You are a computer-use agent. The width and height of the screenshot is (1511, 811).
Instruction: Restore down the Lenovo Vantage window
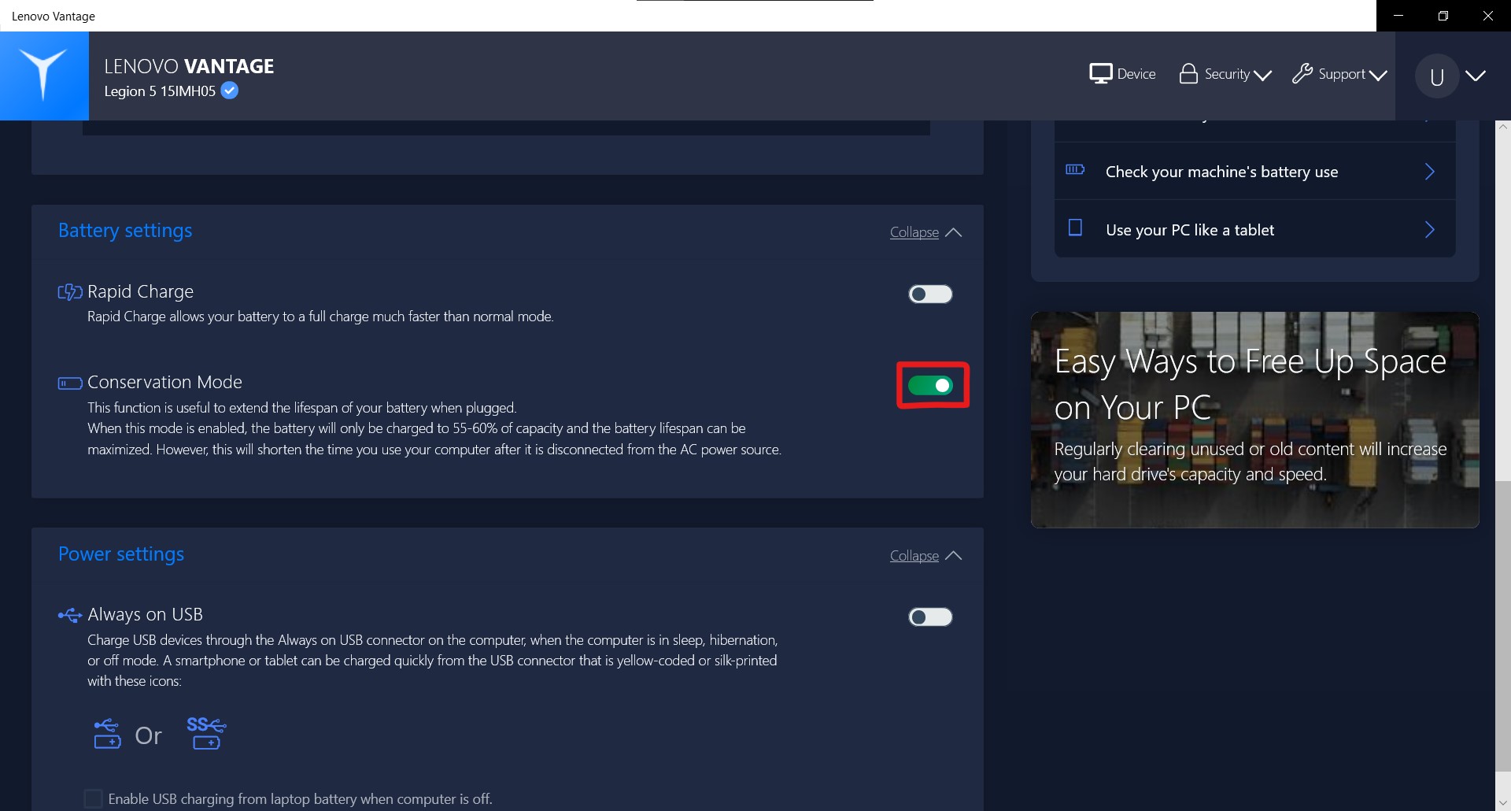(1443, 16)
